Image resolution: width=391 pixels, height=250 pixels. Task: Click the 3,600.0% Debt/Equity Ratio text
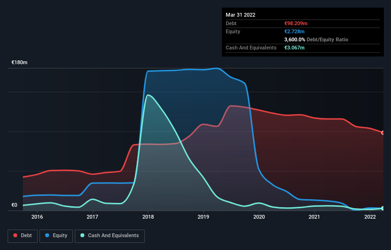point(316,39)
